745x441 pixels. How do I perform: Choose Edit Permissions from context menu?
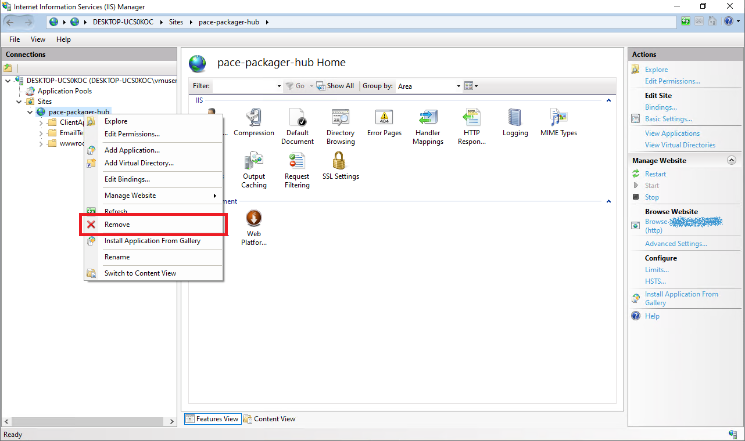click(154, 134)
